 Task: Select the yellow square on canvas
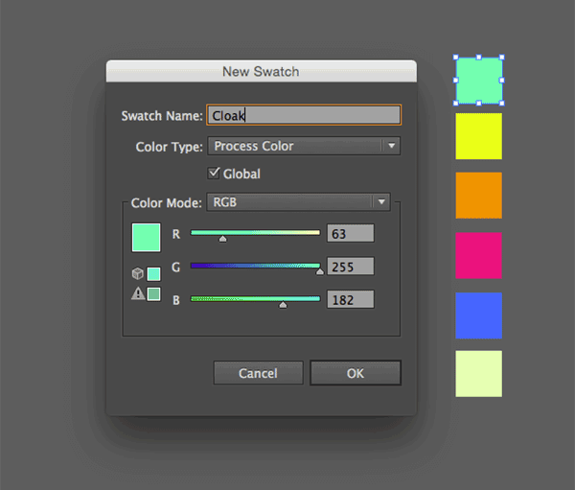tap(478, 136)
